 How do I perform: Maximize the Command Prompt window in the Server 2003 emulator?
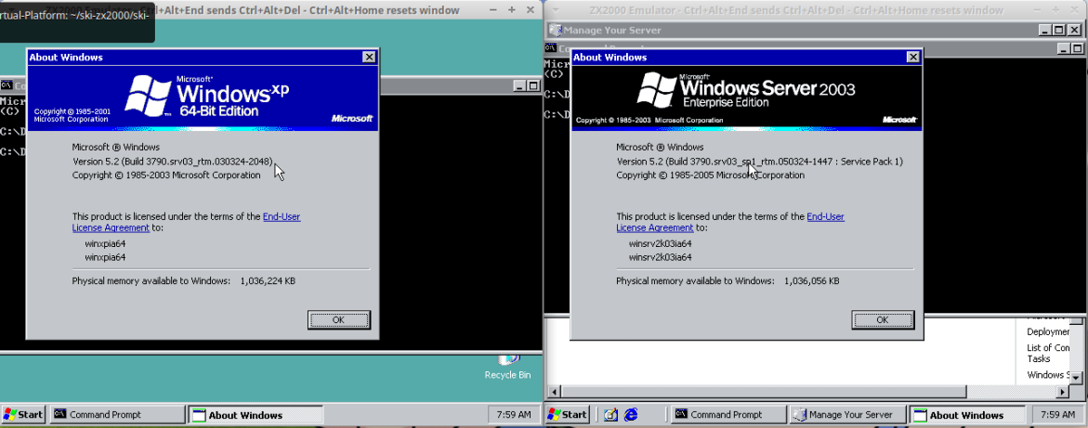[1077, 48]
